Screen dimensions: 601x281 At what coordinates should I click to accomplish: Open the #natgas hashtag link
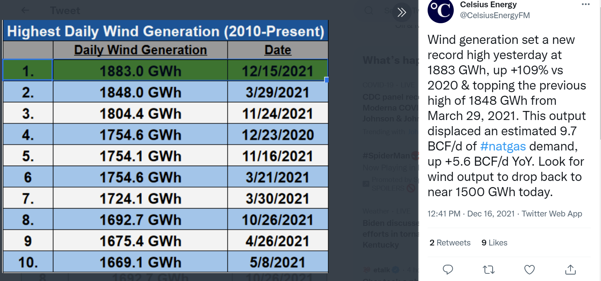503,146
